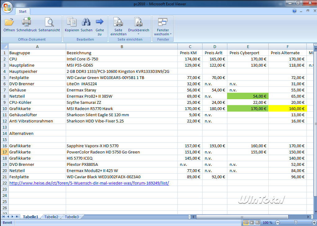Switch to Page Layout view
The width and height of the screenshot is (317, 226).
click(252, 223)
